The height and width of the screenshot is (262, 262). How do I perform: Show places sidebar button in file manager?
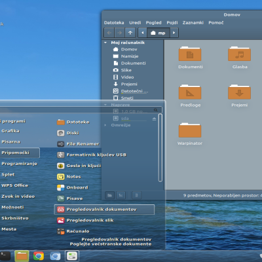tap(109, 195)
